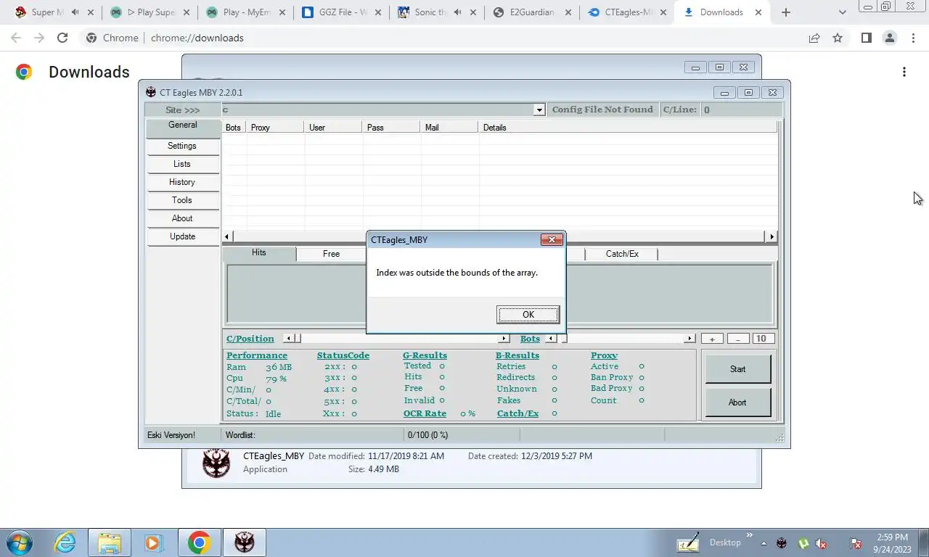The height and width of the screenshot is (557, 929).
Task: Open the Settings section in sidebar
Action: [182, 146]
